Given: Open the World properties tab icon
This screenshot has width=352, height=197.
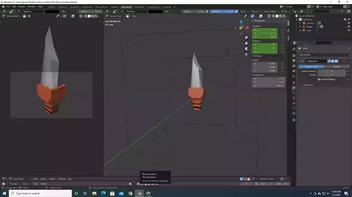Looking at the screenshot, I should point(294,76).
